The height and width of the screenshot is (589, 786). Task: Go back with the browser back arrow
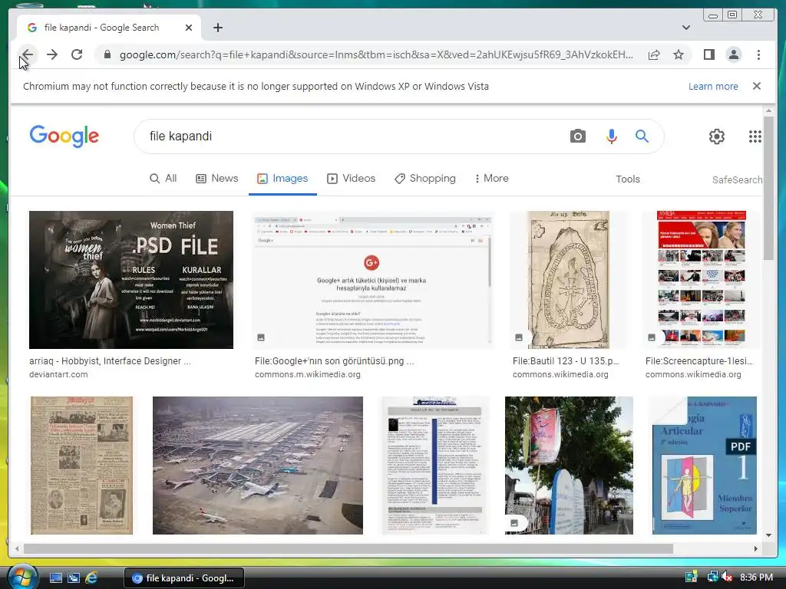click(28, 54)
